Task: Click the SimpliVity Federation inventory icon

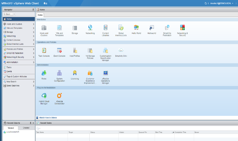Action: coord(167,28)
